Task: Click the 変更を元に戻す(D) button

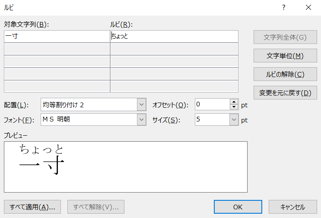Action: [x=285, y=93]
